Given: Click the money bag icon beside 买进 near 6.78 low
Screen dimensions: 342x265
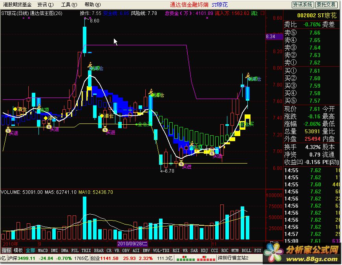Looking at the screenshot, I should [181, 163].
